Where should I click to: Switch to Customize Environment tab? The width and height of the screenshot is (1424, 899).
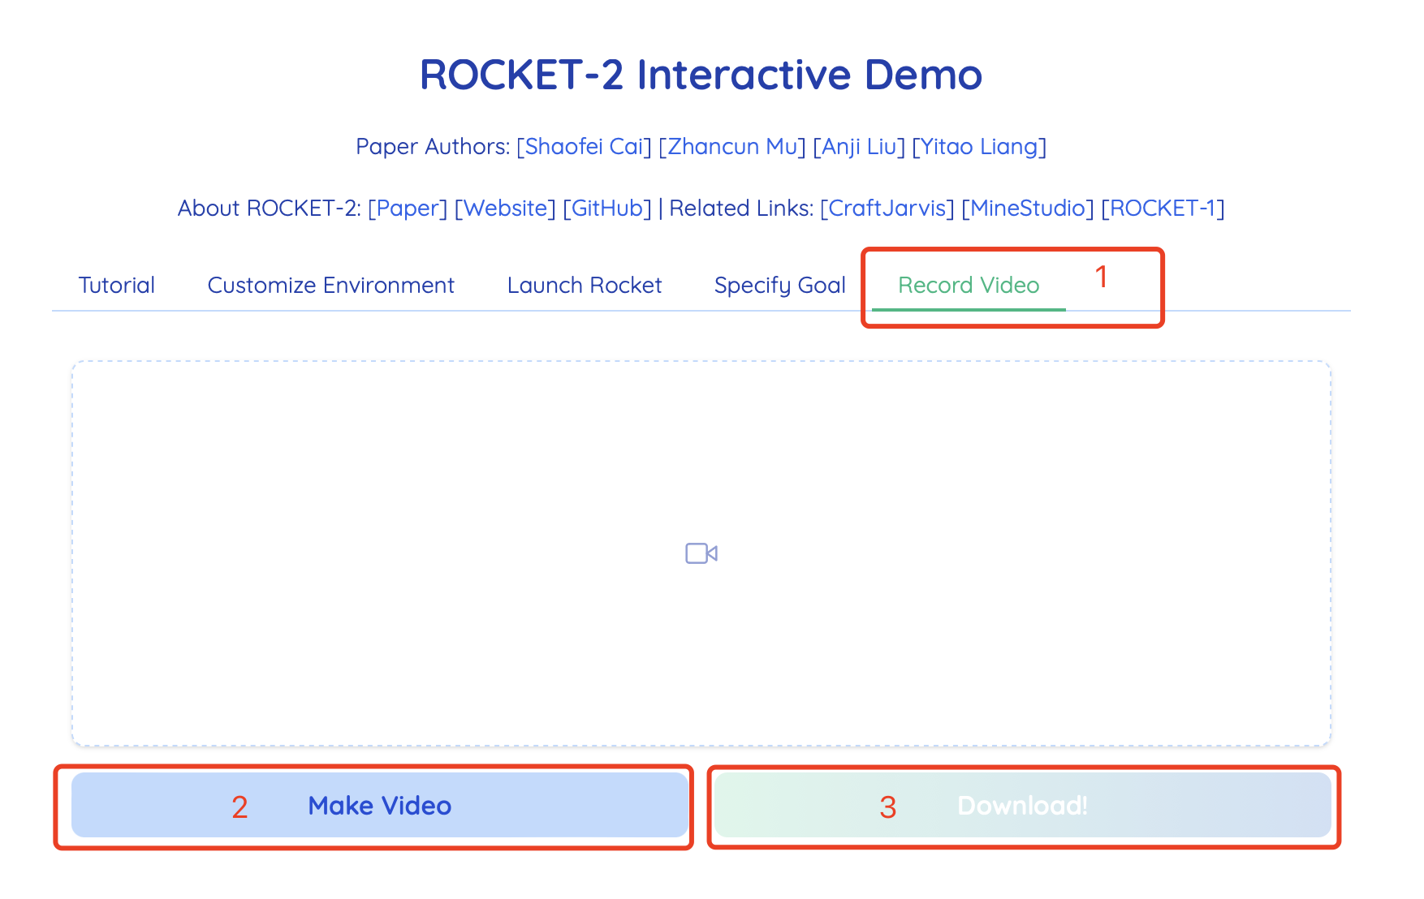pos(330,286)
